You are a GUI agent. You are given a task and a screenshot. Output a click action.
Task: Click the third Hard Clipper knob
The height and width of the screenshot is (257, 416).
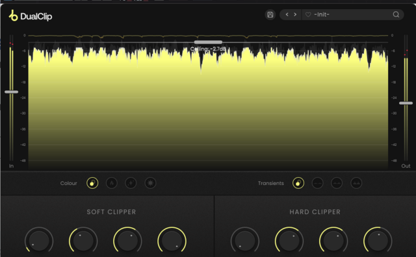[333, 241]
